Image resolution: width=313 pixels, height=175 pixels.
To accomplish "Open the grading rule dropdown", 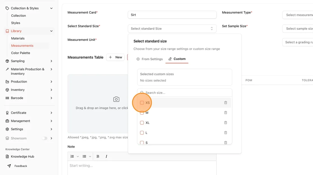I will click(298, 42).
